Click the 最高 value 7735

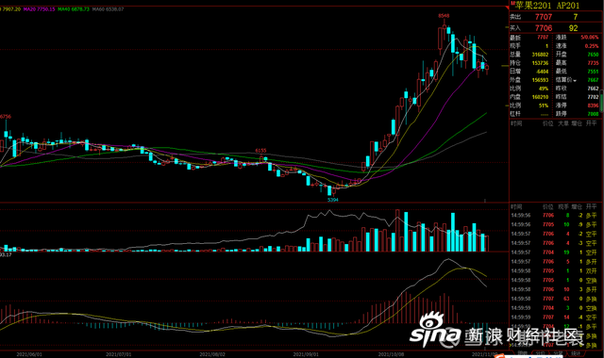[594, 63]
